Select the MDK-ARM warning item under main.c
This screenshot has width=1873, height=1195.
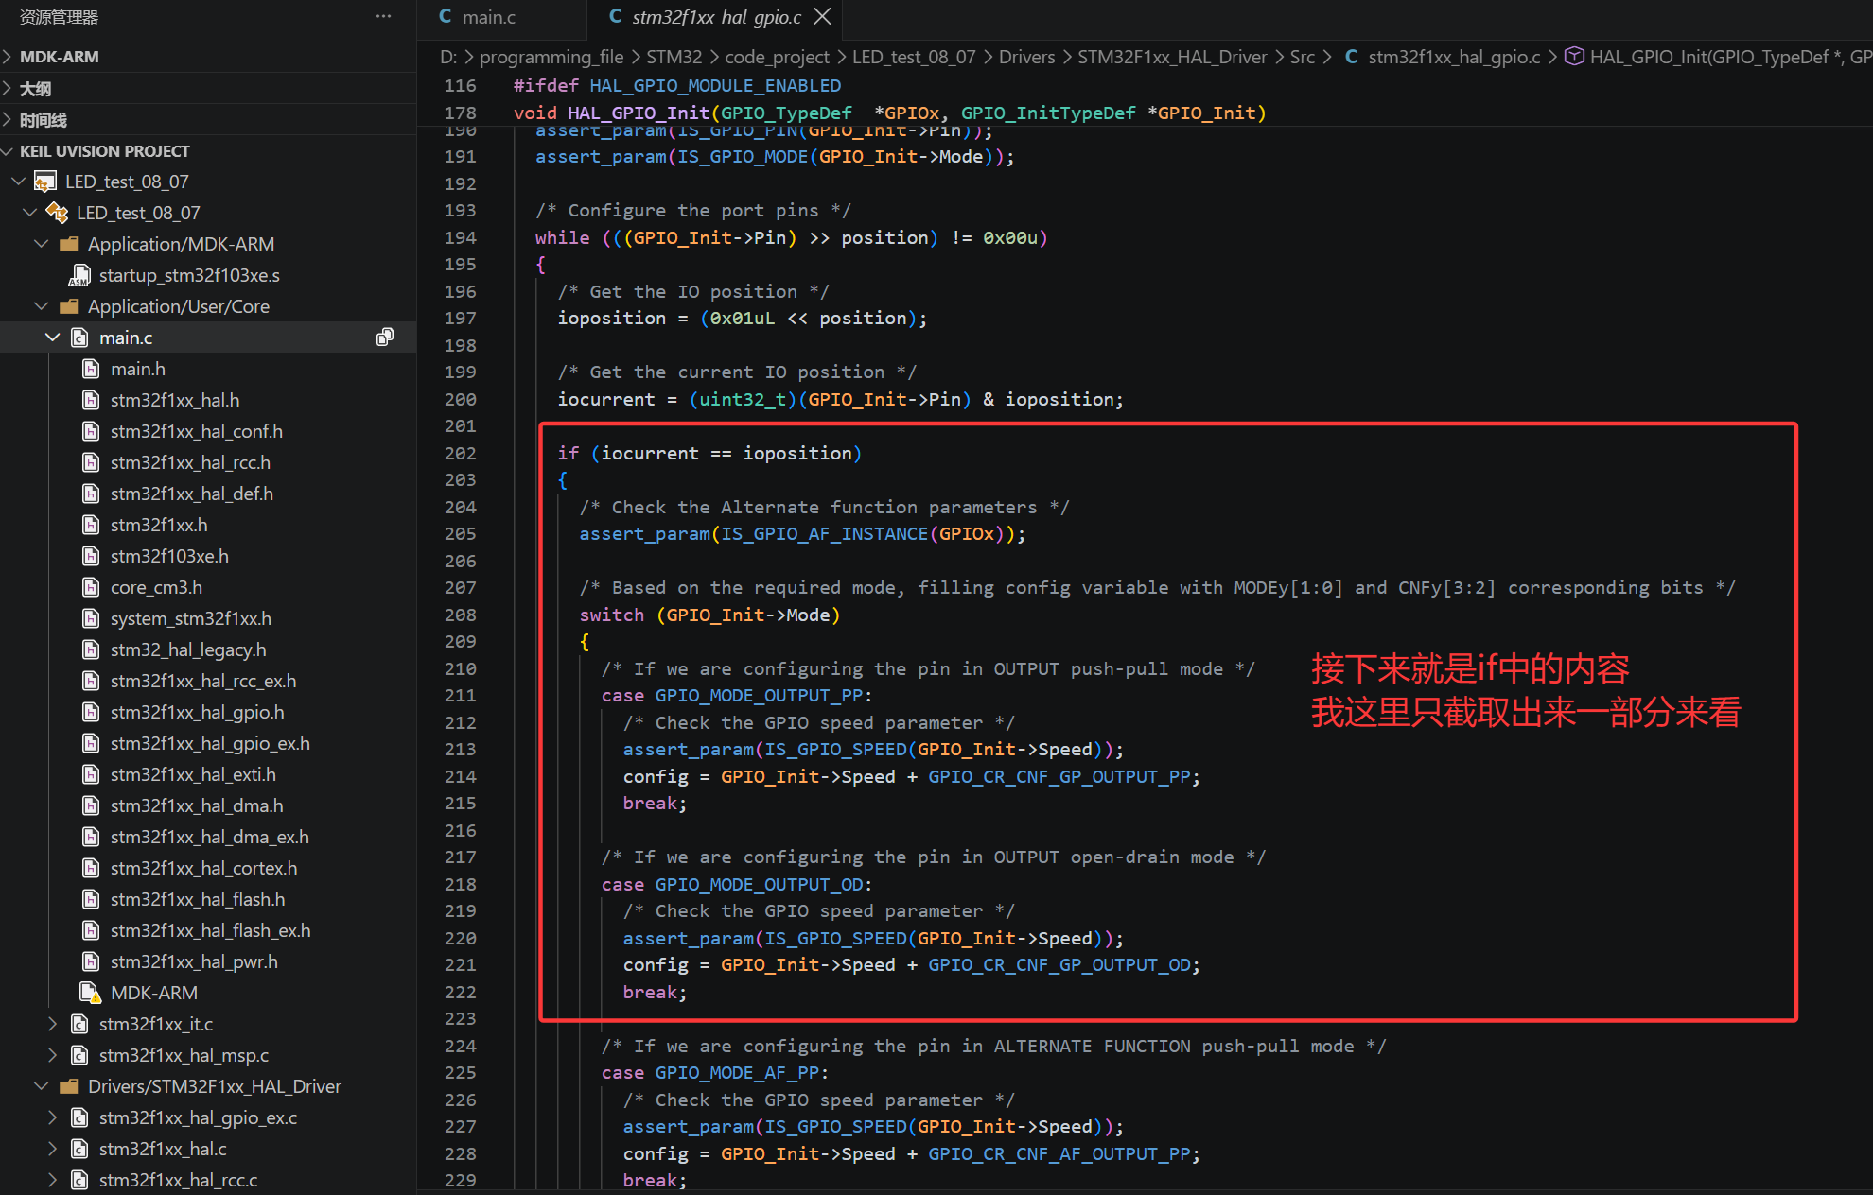(154, 992)
